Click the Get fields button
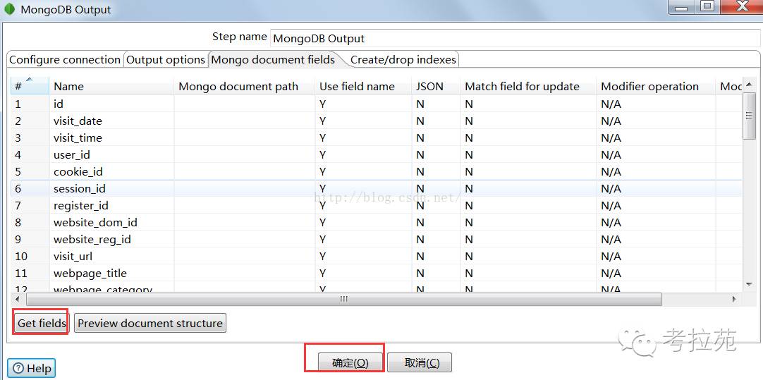This screenshot has width=763, height=380. (42, 323)
